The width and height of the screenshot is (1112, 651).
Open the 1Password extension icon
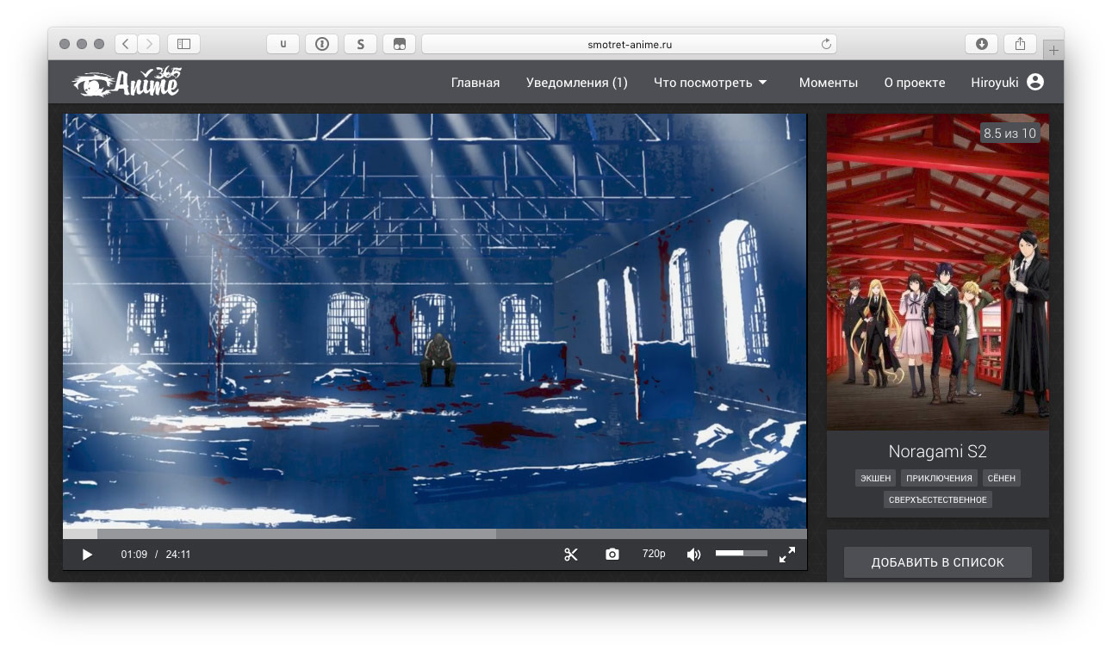pos(322,44)
